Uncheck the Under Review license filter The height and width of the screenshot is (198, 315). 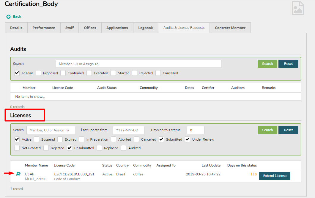click(188, 139)
